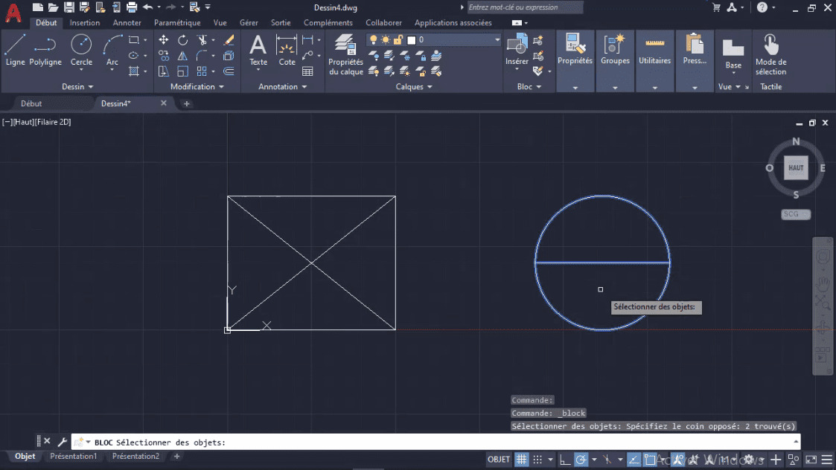Toggle isometric drafting icon in status bar
The width and height of the screenshot is (836, 470).
pos(607,460)
